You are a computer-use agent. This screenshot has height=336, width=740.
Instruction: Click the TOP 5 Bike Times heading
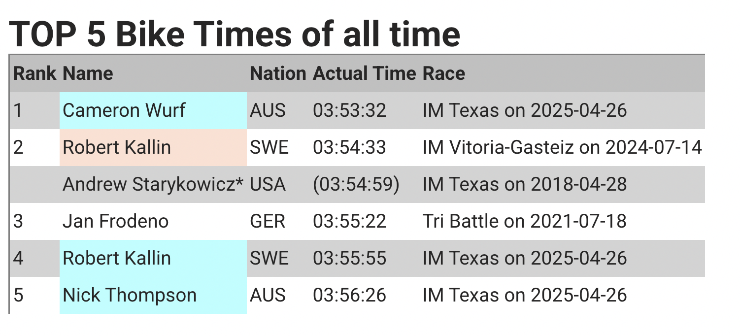[235, 34]
